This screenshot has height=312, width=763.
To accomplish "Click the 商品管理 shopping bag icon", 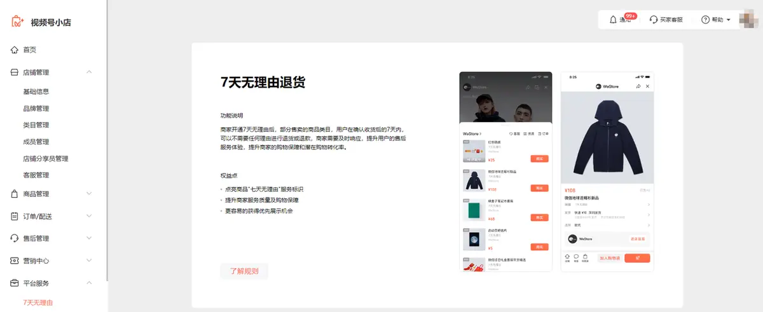I will [15, 194].
